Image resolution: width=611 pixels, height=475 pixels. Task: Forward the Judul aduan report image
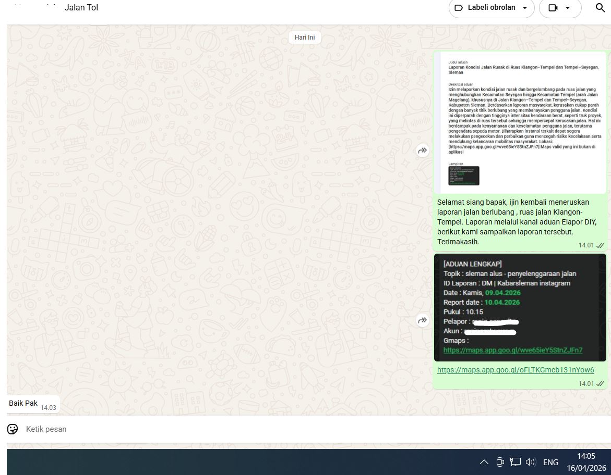(422, 151)
